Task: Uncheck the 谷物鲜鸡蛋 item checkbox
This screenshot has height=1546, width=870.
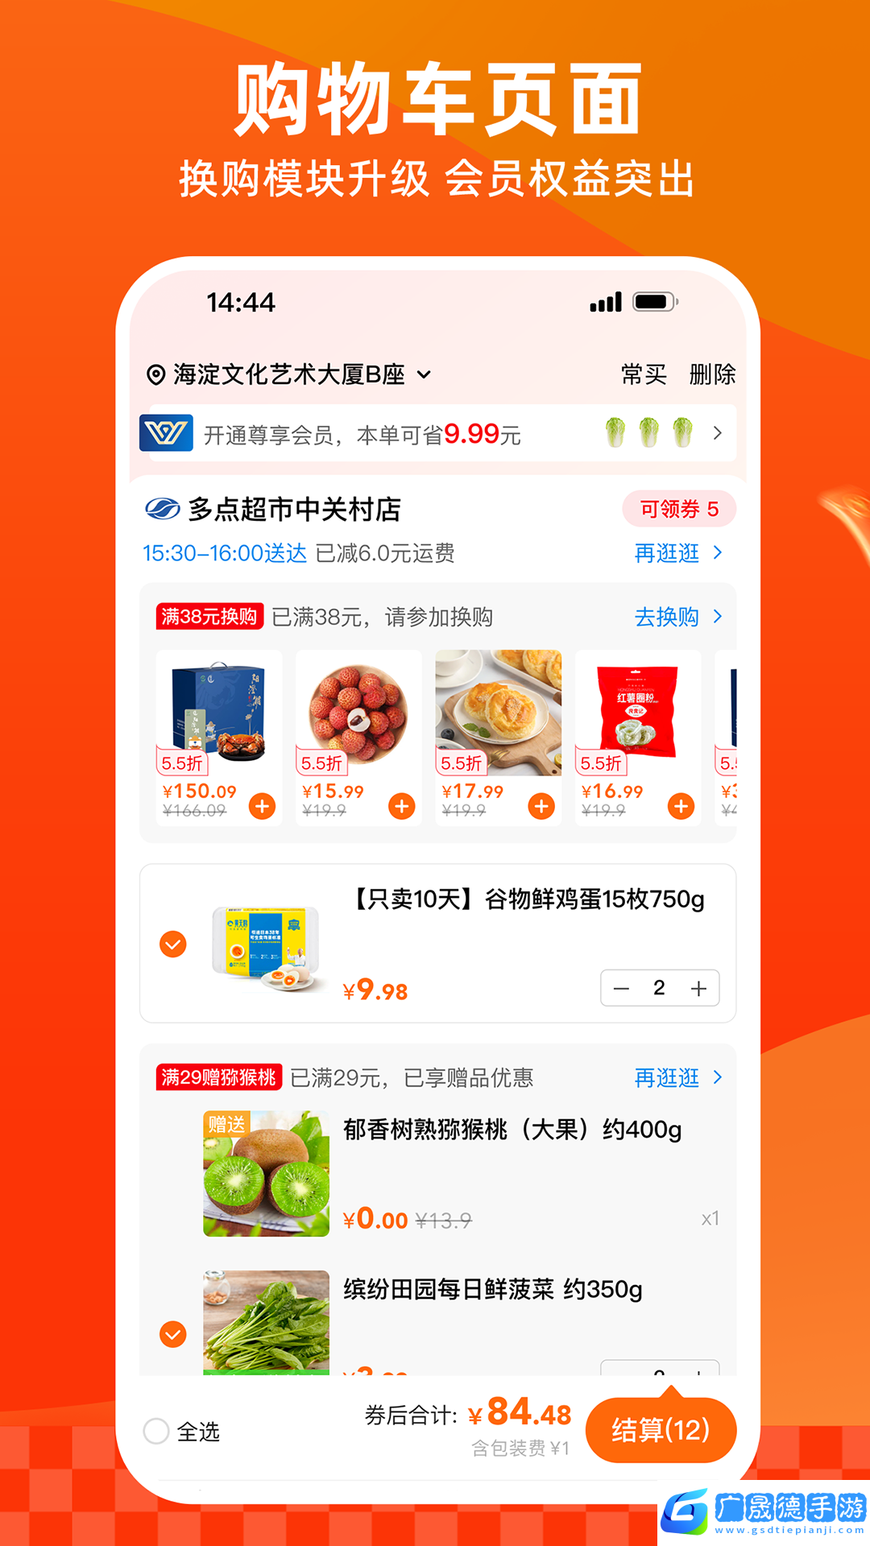Action: coord(173,944)
